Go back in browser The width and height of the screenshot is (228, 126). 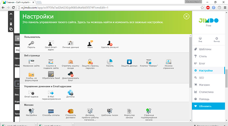coord(3,8)
